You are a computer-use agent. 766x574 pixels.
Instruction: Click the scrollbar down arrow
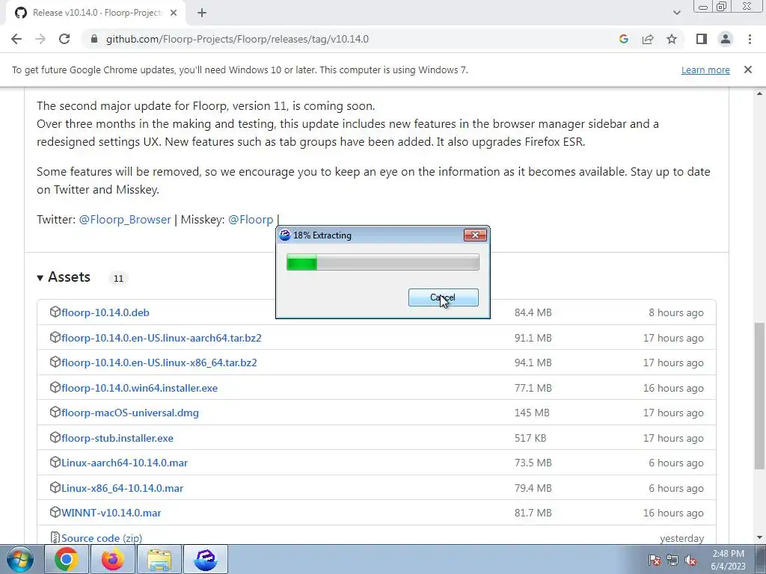pos(759,537)
